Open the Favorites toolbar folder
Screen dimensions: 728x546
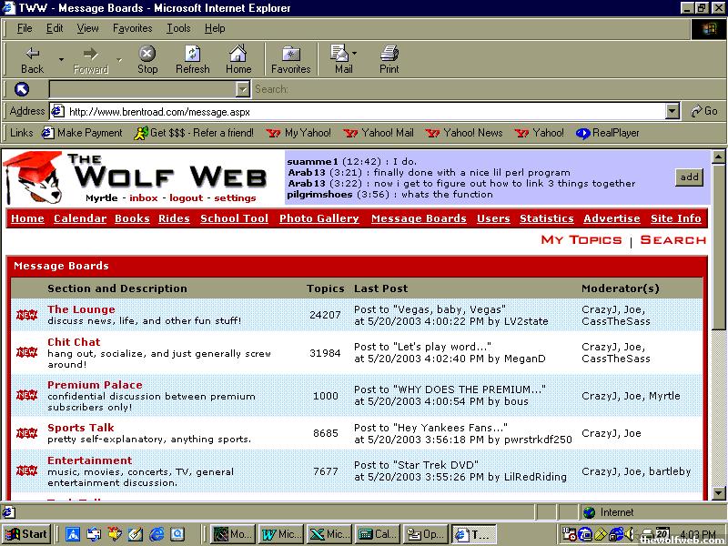(290, 59)
